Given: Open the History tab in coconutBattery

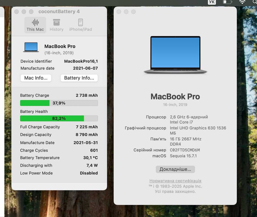Looking at the screenshot, I should click(56, 25).
